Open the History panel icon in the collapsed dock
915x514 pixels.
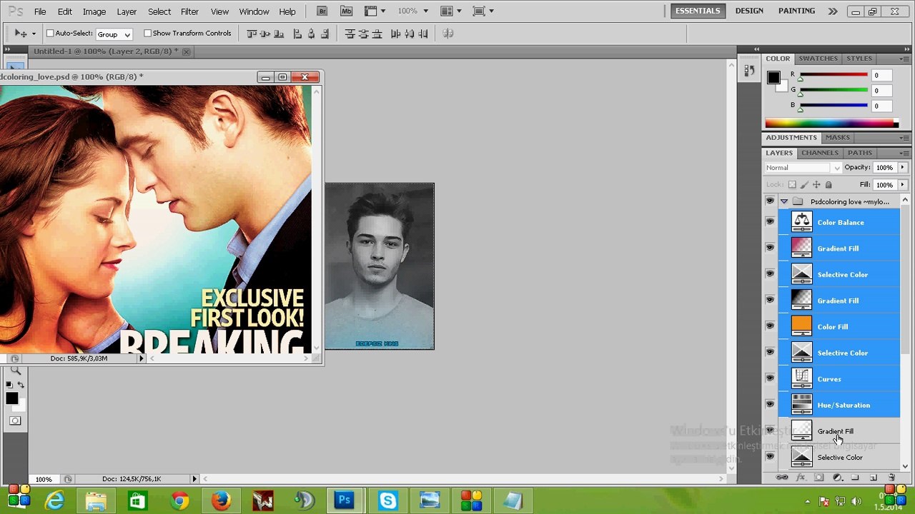749,71
